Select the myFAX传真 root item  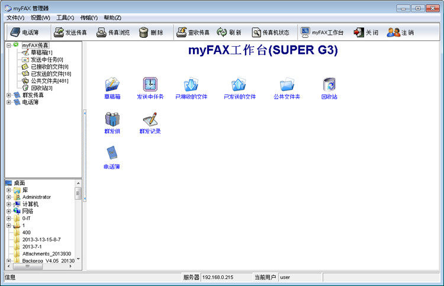(36, 45)
